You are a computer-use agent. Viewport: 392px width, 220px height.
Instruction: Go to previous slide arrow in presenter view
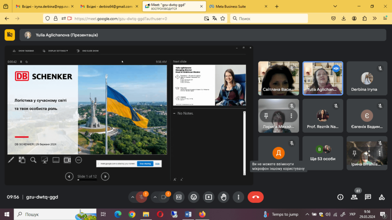69,176
